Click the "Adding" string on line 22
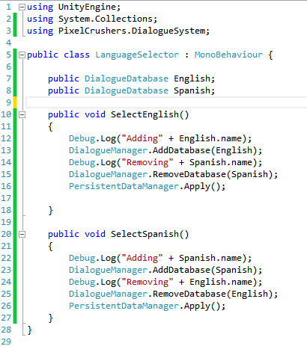This screenshot has width=307, height=358. [142, 258]
